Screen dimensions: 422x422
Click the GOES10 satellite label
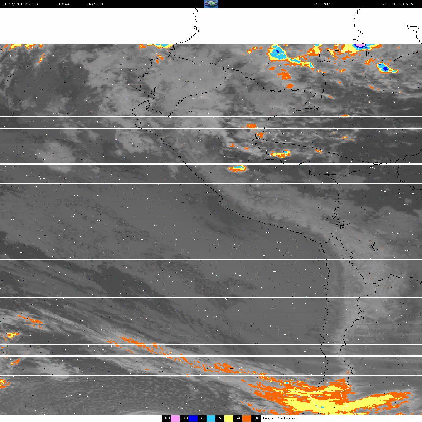point(95,4)
